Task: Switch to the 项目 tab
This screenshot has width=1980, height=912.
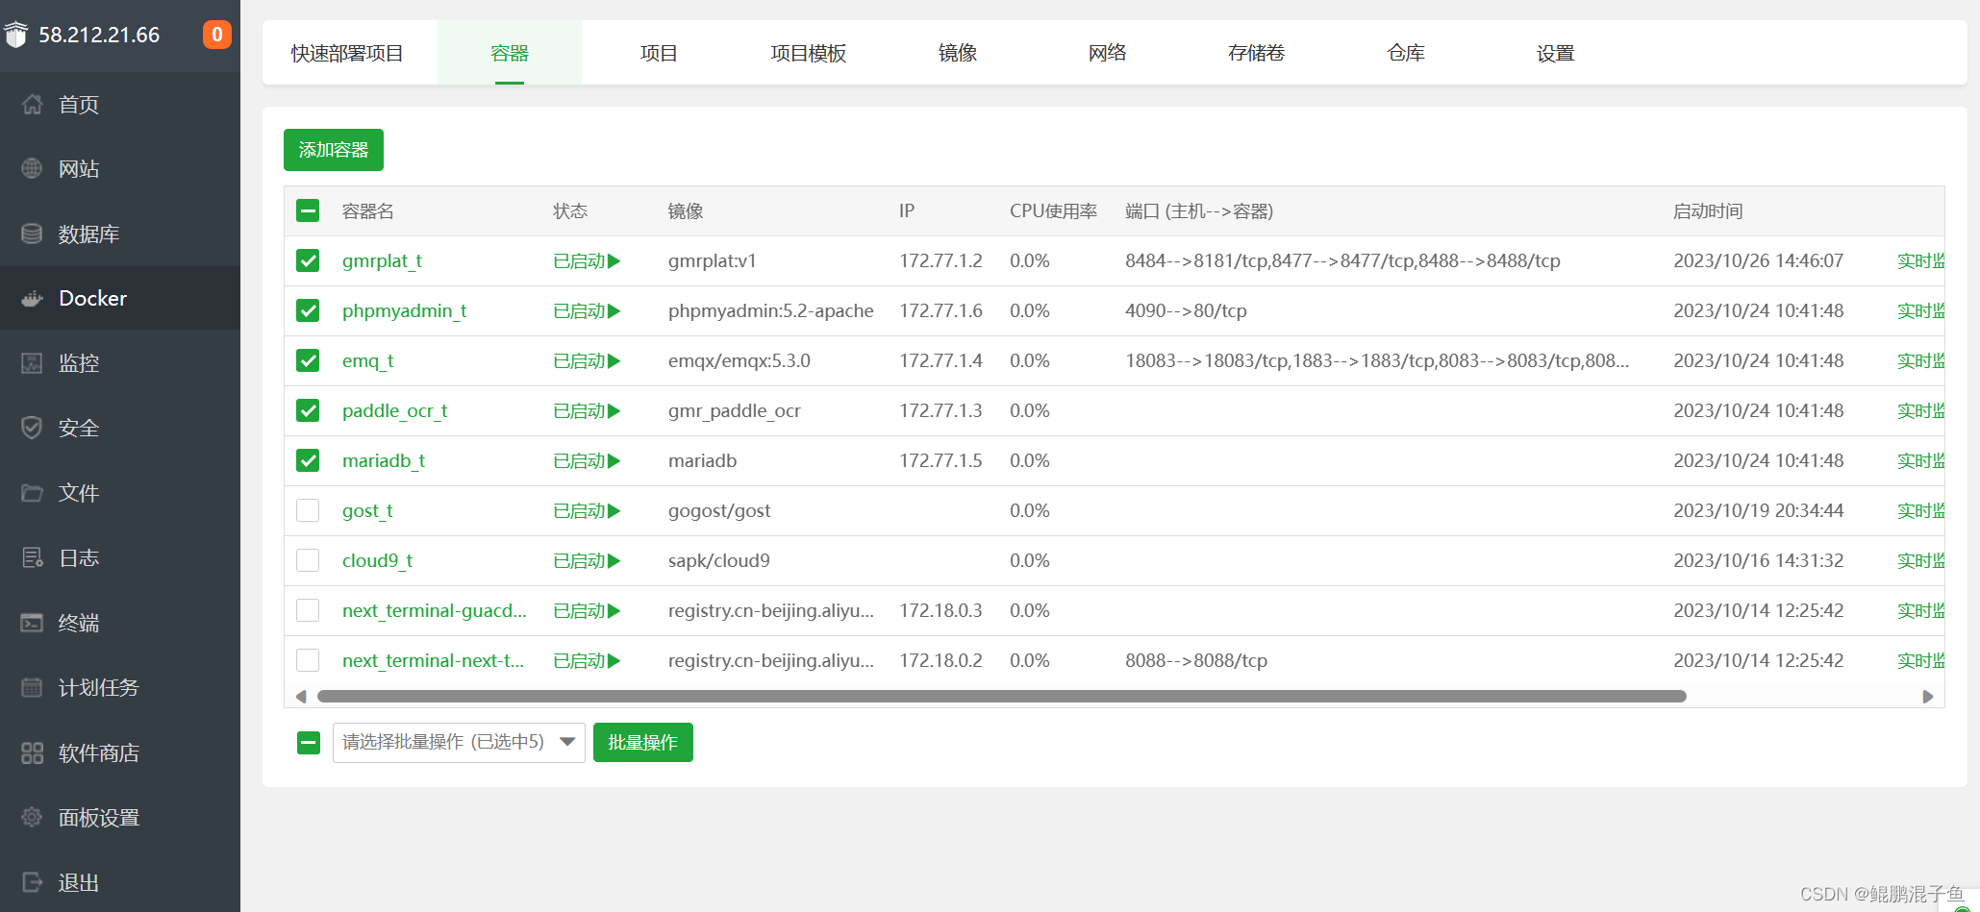Action: coord(659,53)
